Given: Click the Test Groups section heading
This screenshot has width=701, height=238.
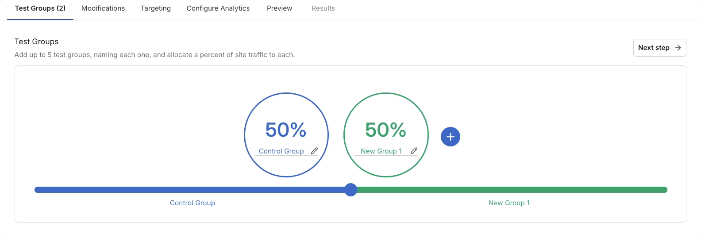Looking at the screenshot, I should (37, 42).
